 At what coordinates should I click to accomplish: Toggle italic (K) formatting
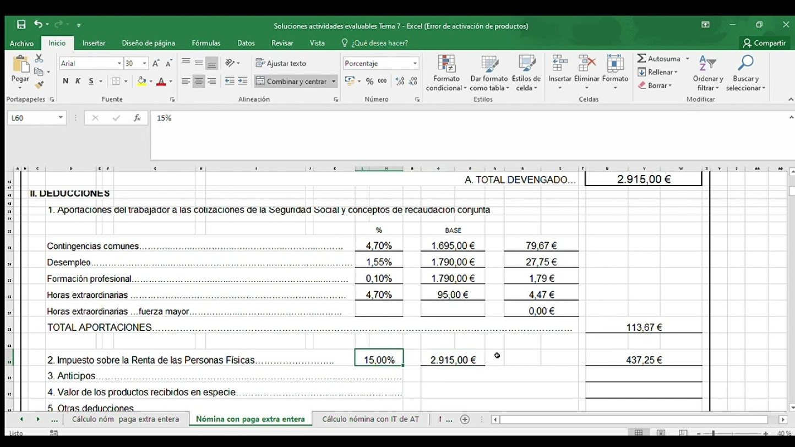(x=78, y=81)
